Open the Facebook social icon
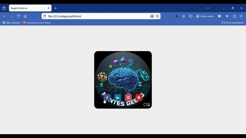Image resolution: width=246 pixels, height=138 pixels. click(107, 97)
